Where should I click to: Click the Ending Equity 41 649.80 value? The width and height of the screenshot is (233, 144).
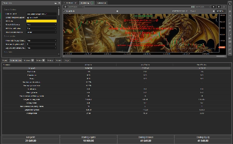point(203,141)
